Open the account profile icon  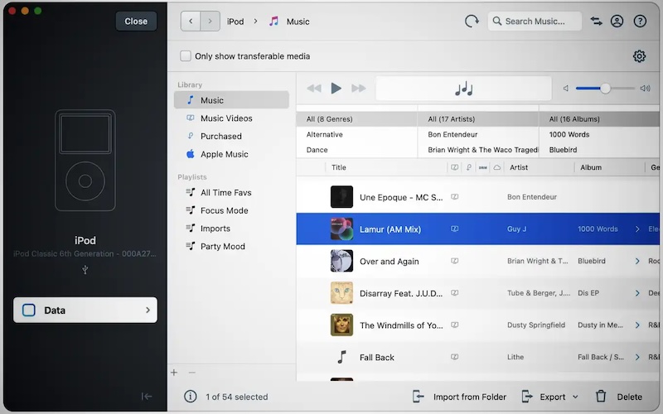[x=617, y=22]
